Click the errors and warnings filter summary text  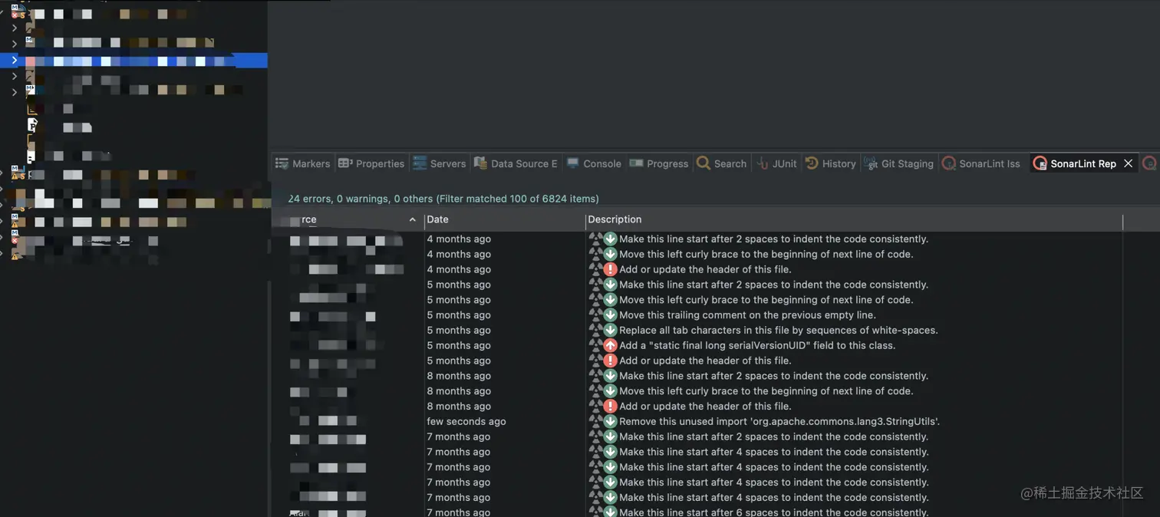click(443, 199)
